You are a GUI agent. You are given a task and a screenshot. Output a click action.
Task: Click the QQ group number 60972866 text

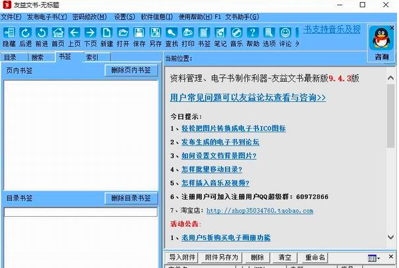tap(312, 197)
